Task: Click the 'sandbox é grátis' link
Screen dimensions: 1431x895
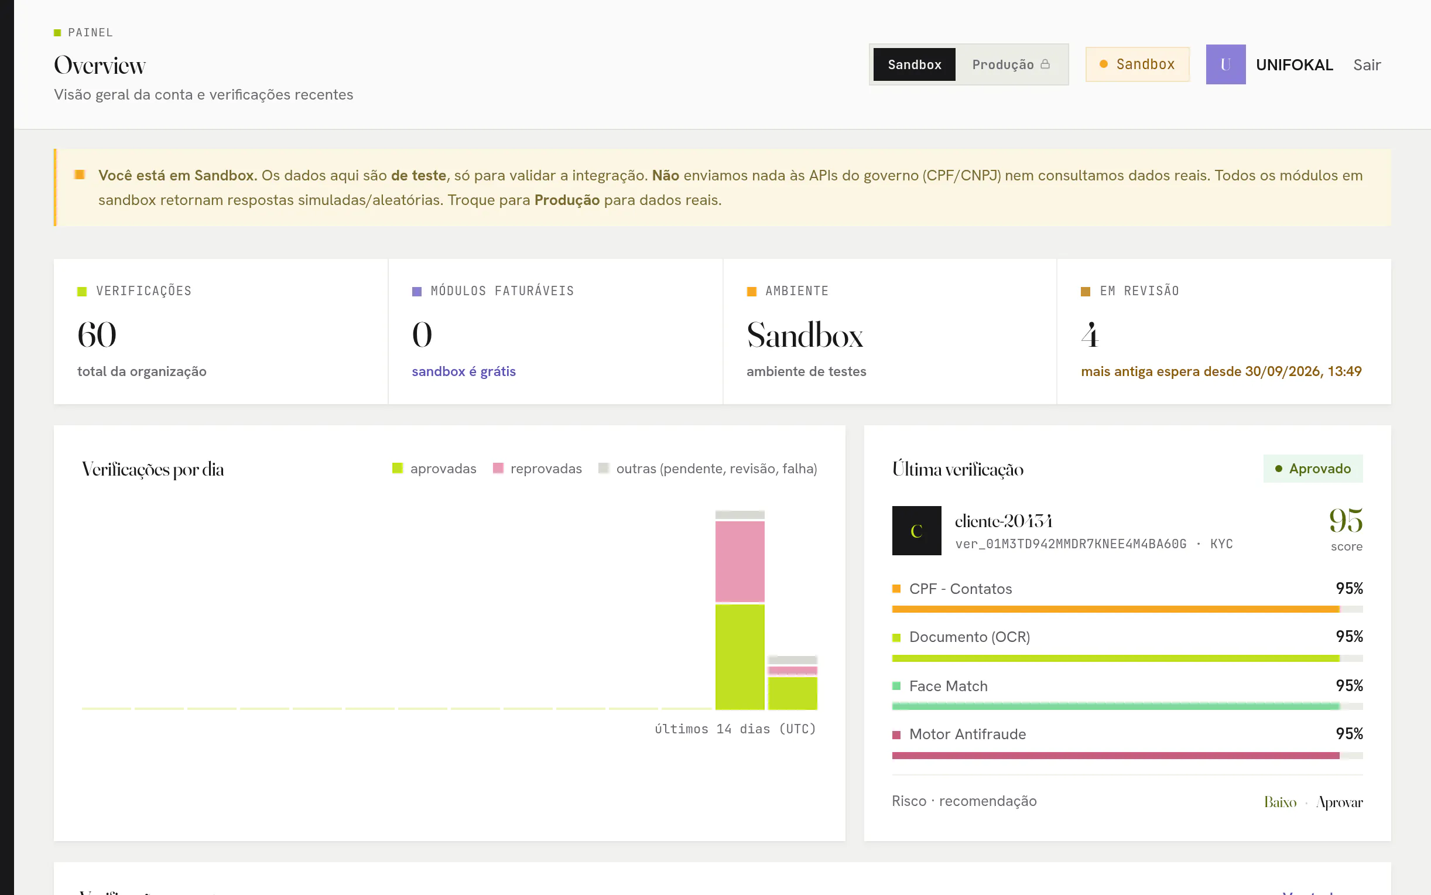Action: (x=464, y=371)
